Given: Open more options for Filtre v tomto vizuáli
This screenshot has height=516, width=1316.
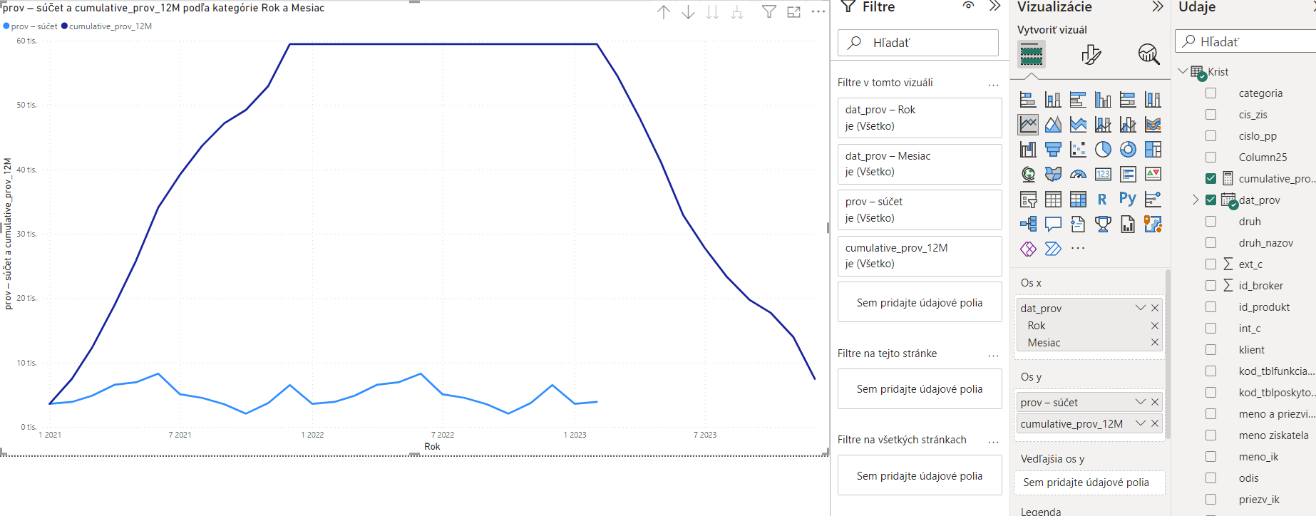Looking at the screenshot, I should click(x=993, y=84).
